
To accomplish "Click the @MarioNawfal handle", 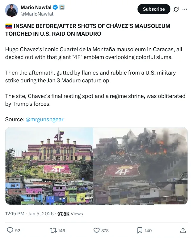I will coord(37,14).
